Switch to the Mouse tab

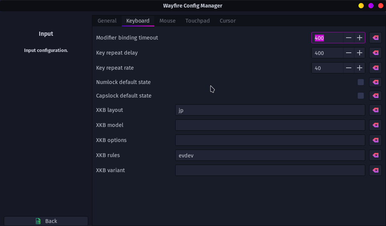pyautogui.click(x=167, y=21)
